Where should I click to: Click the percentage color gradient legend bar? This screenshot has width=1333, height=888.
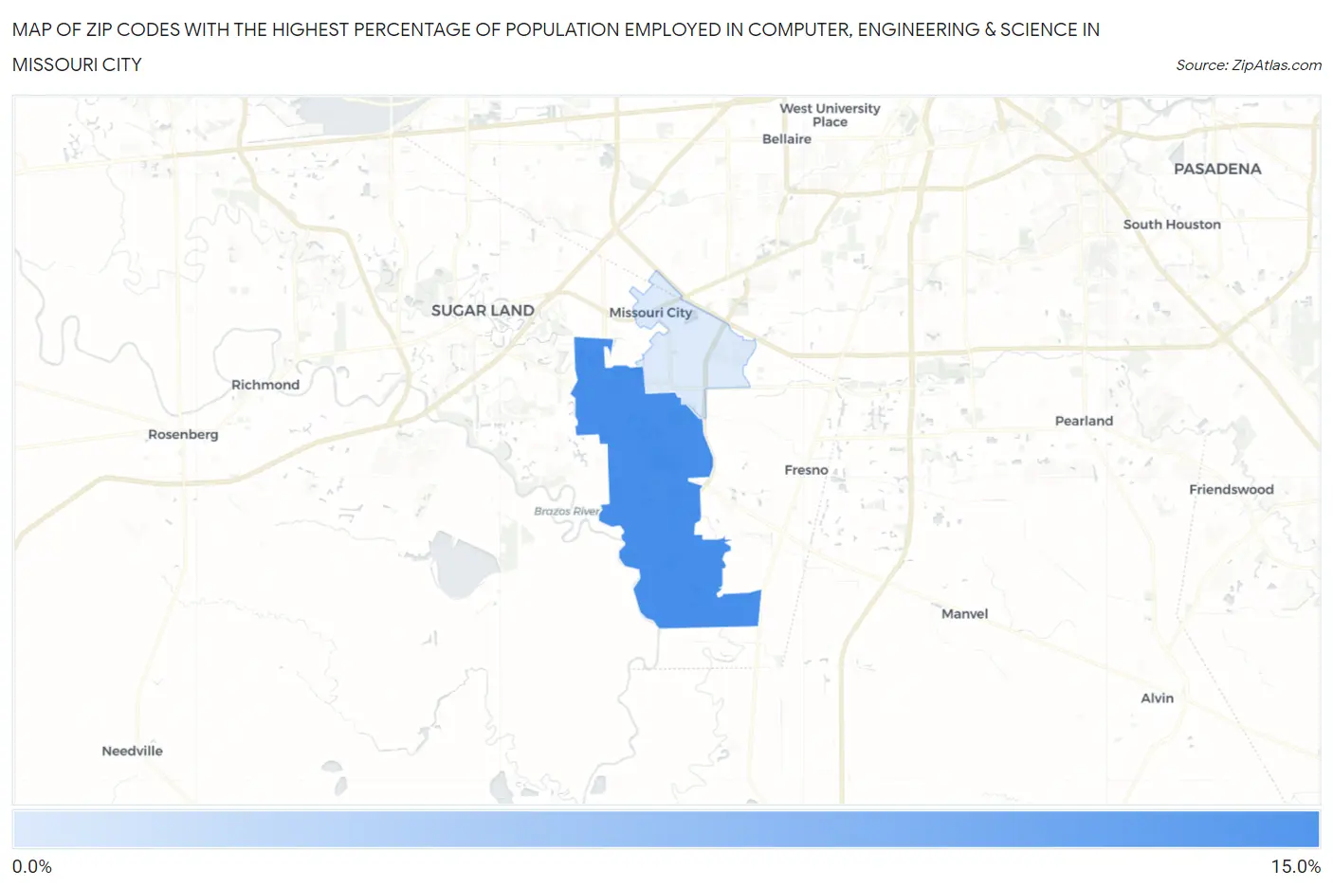coord(666,829)
